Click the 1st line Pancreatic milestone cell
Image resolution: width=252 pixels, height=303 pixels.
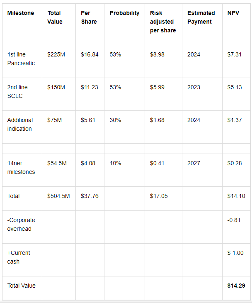pyautogui.click(x=21, y=59)
